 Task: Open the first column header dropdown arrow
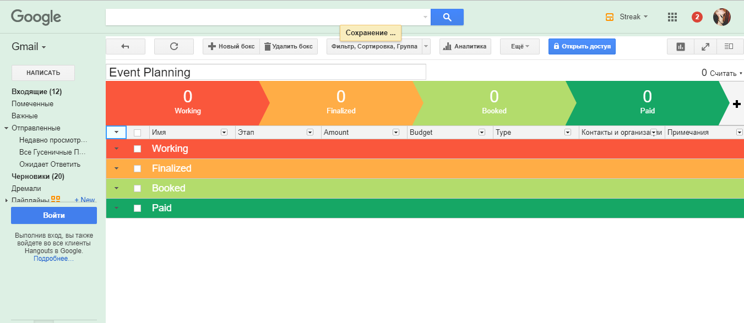(x=116, y=132)
